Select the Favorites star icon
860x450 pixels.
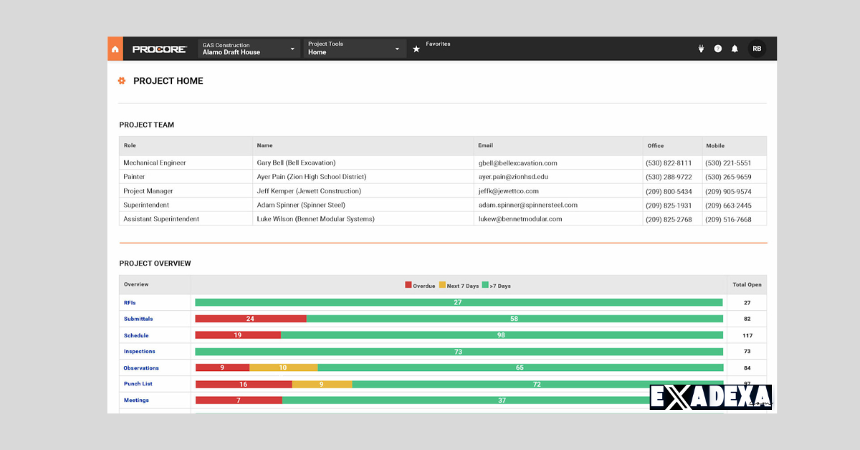[416, 48]
